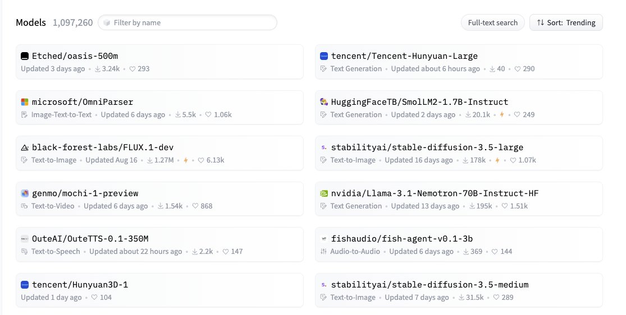Open black-forest-labs/FLUX.1-dev model
Image resolution: width=626 pixels, height=315 pixels.
103,147
